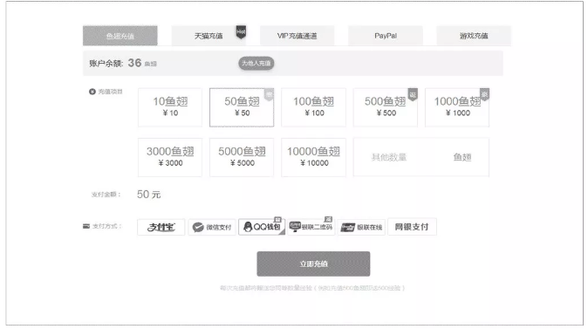The image size is (588, 329).
Task: Click the Hot badge on 天猫充值 tab
Action: pyautogui.click(x=241, y=32)
